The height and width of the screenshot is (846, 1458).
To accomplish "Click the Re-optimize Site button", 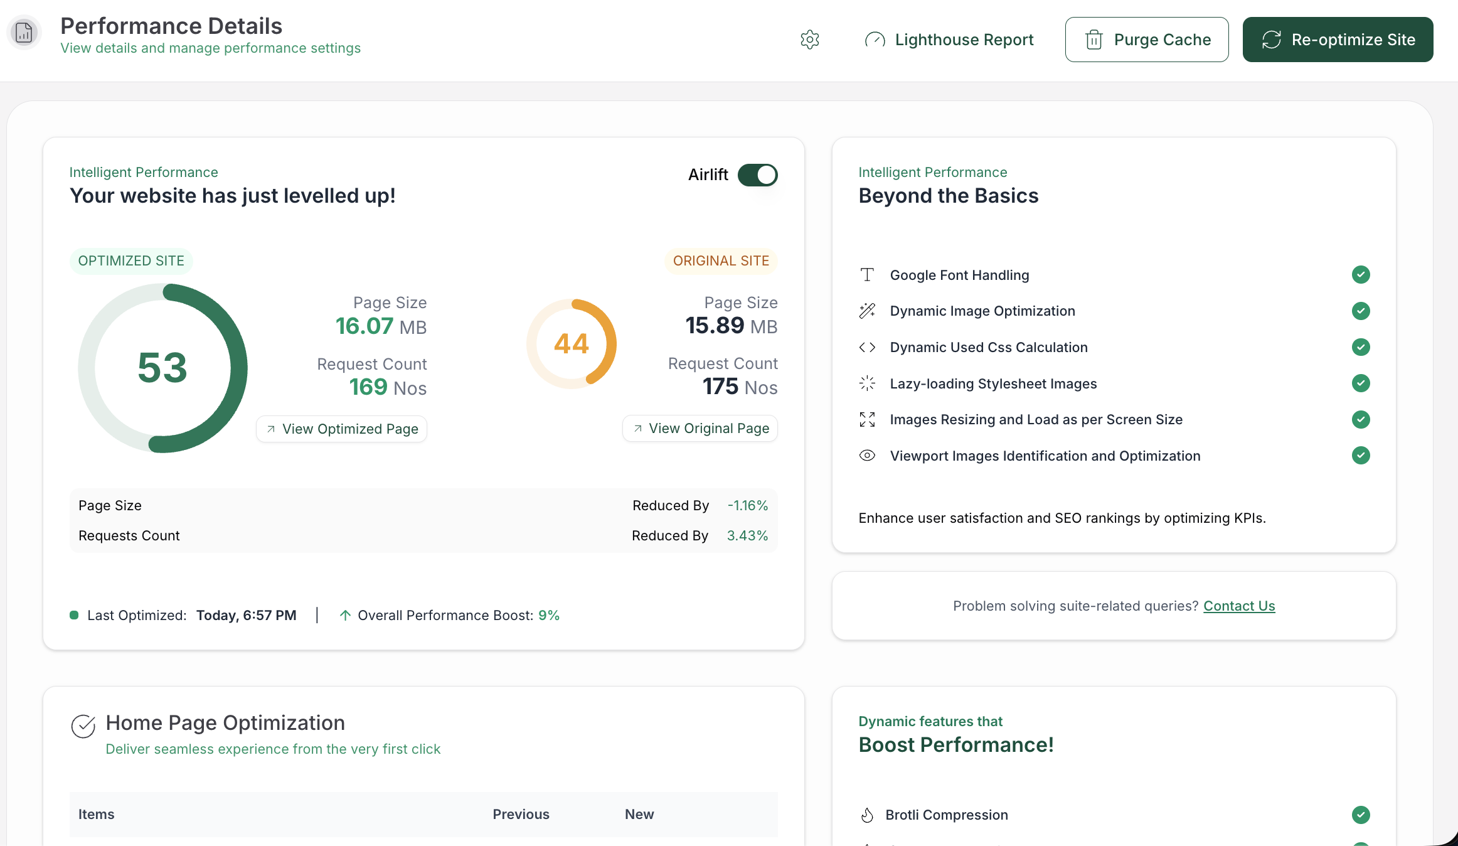I will [x=1338, y=40].
